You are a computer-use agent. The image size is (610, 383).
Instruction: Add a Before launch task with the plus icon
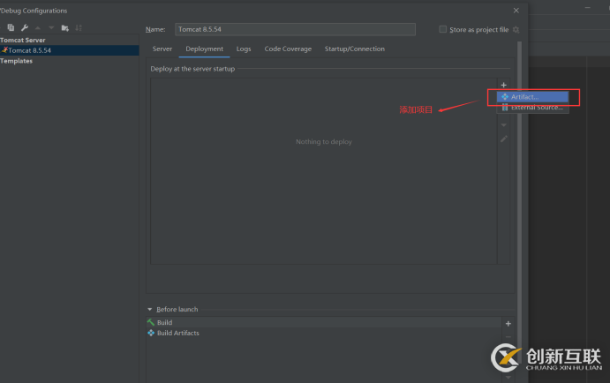508,324
